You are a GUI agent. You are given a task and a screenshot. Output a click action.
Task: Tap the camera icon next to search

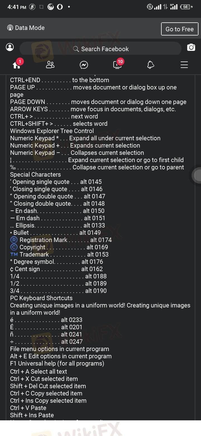click(191, 47)
